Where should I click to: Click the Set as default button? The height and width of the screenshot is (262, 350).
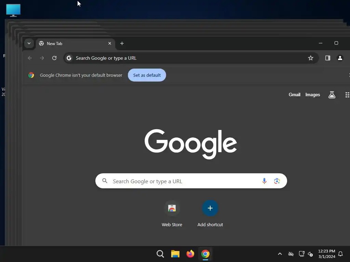pos(147,75)
